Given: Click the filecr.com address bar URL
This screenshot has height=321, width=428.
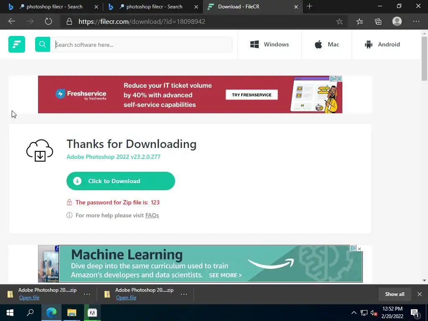Looking at the screenshot, I should pyautogui.click(x=142, y=22).
